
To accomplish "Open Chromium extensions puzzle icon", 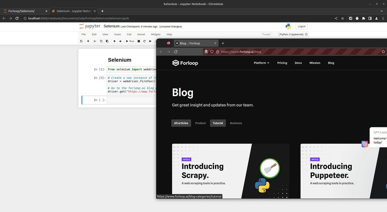I will (363, 18).
